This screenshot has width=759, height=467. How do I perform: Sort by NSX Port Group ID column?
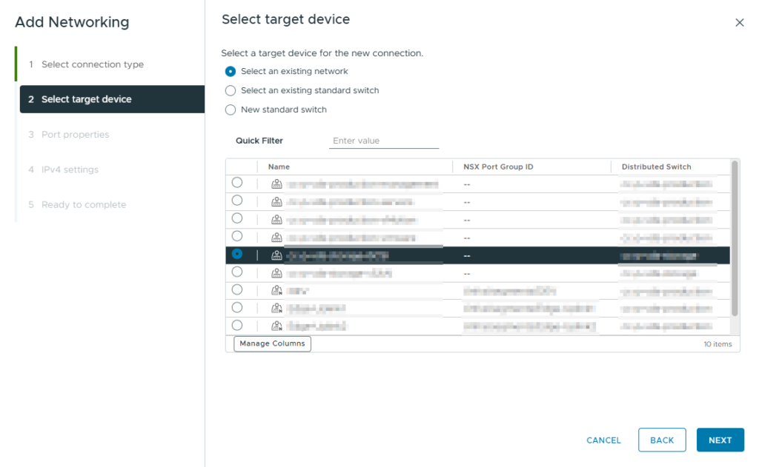[498, 167]
